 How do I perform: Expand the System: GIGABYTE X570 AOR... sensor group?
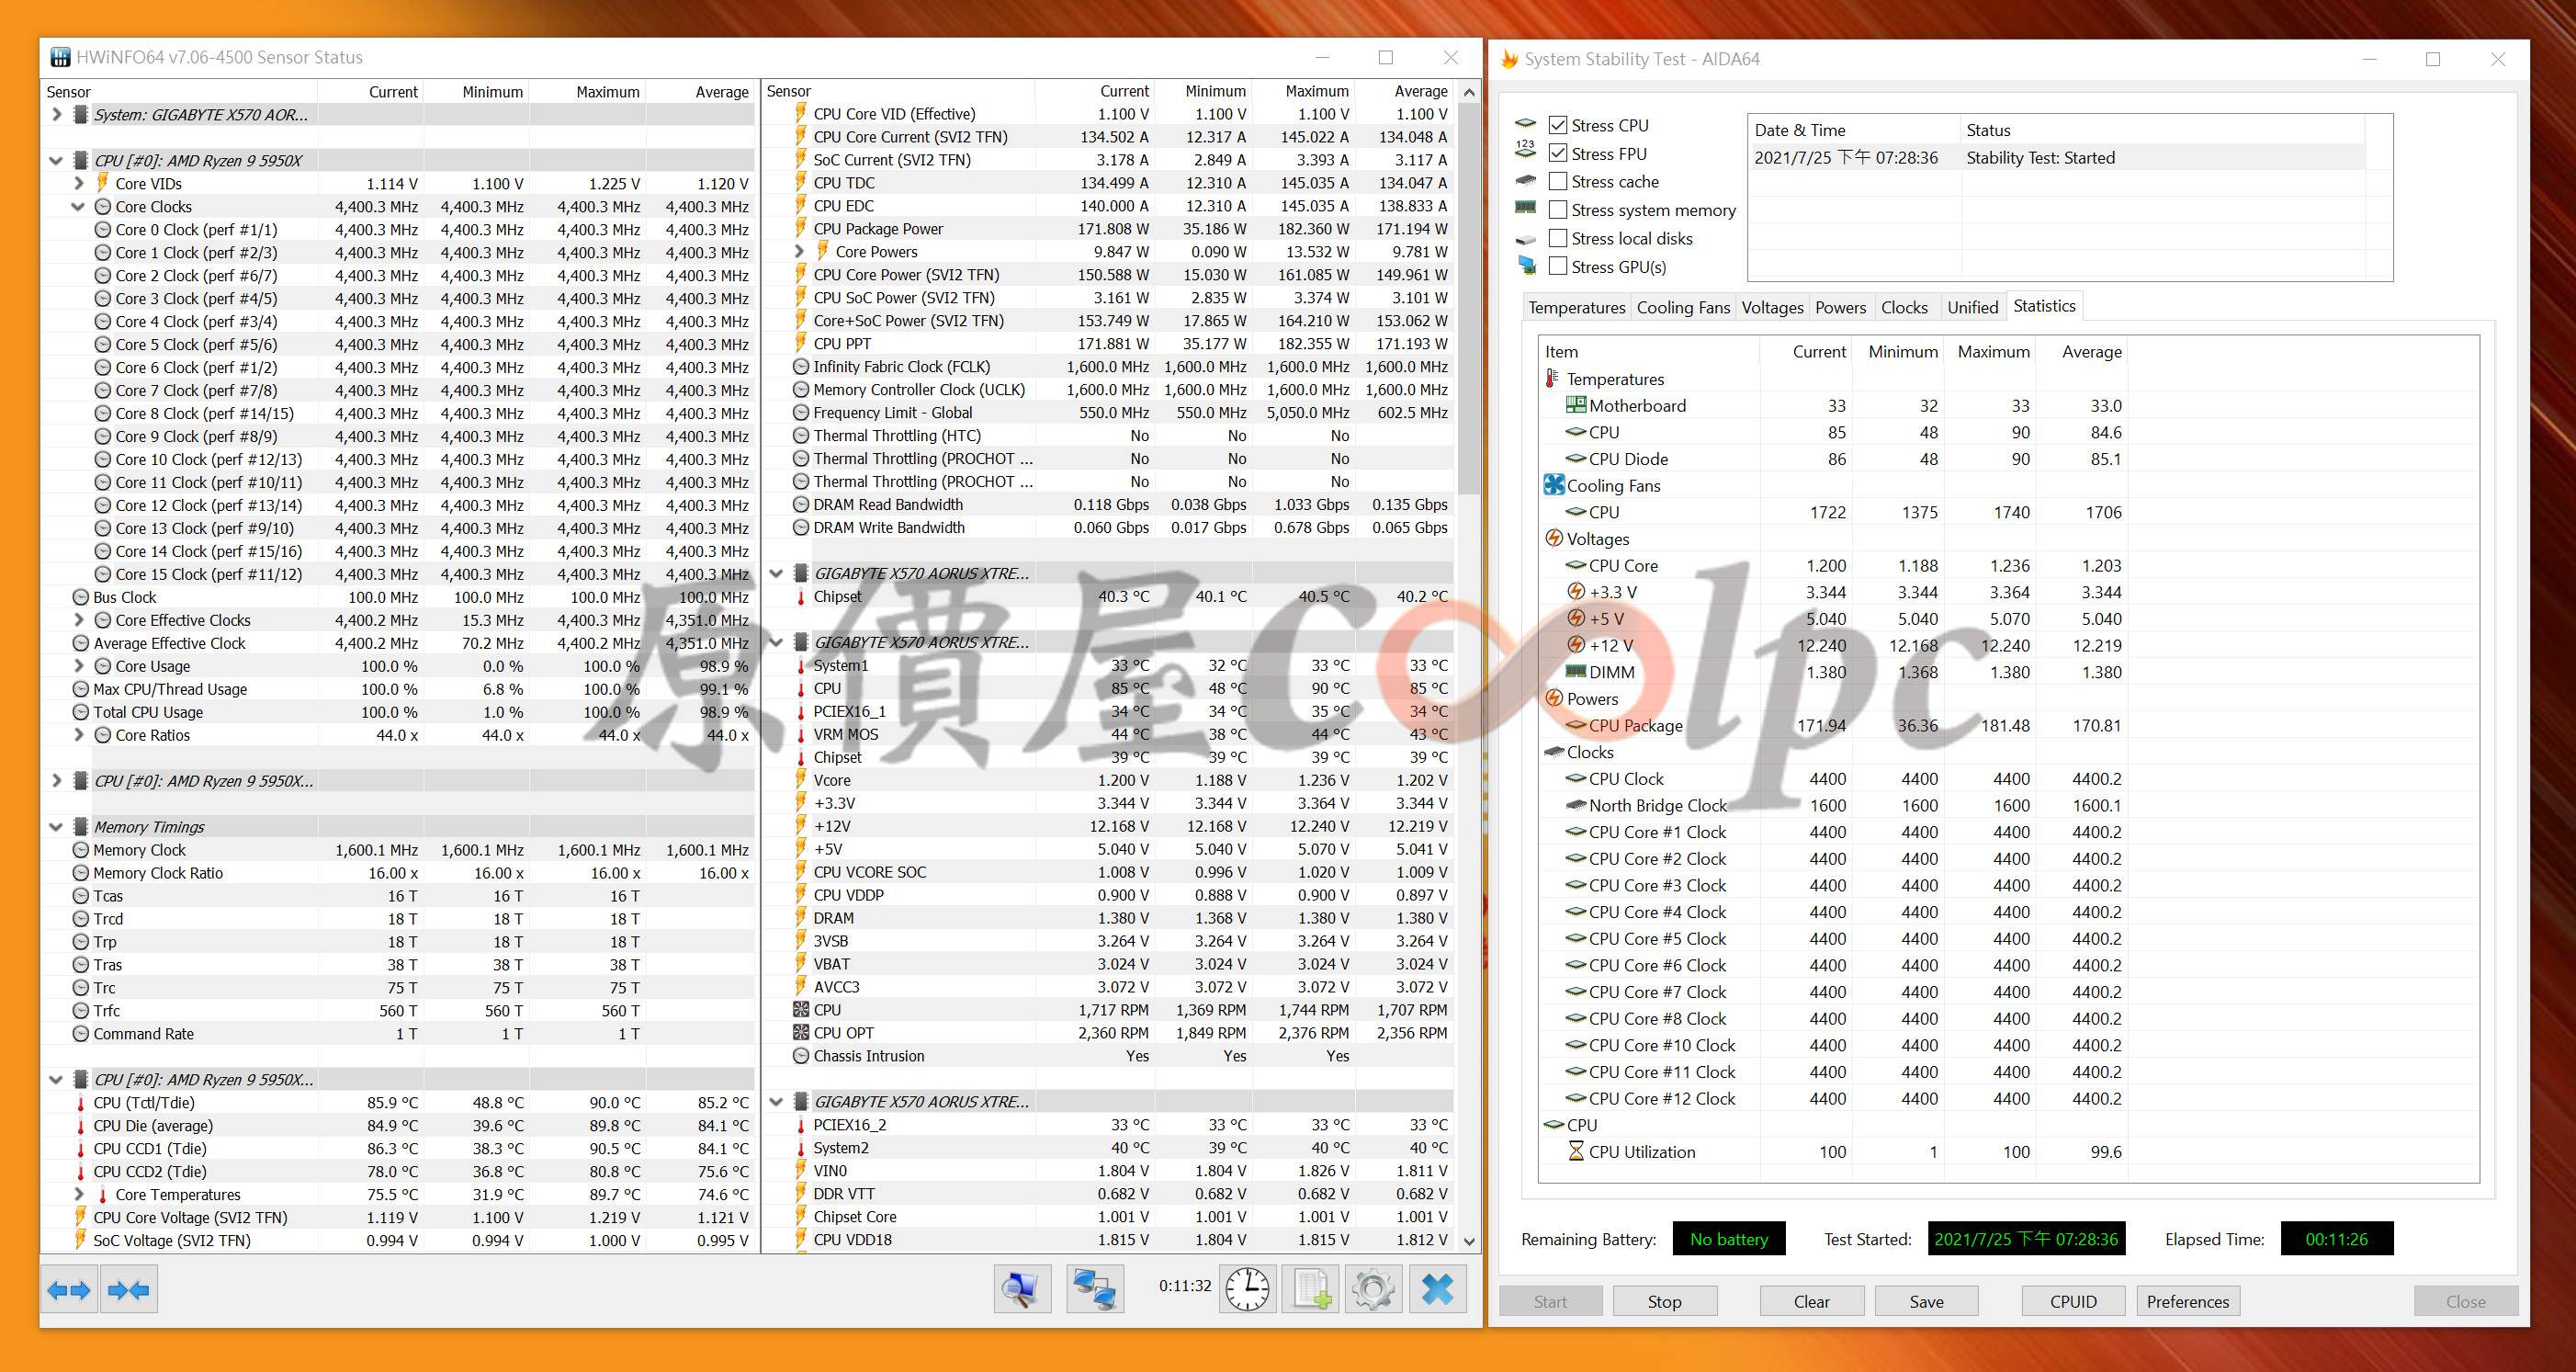[57, 114]
